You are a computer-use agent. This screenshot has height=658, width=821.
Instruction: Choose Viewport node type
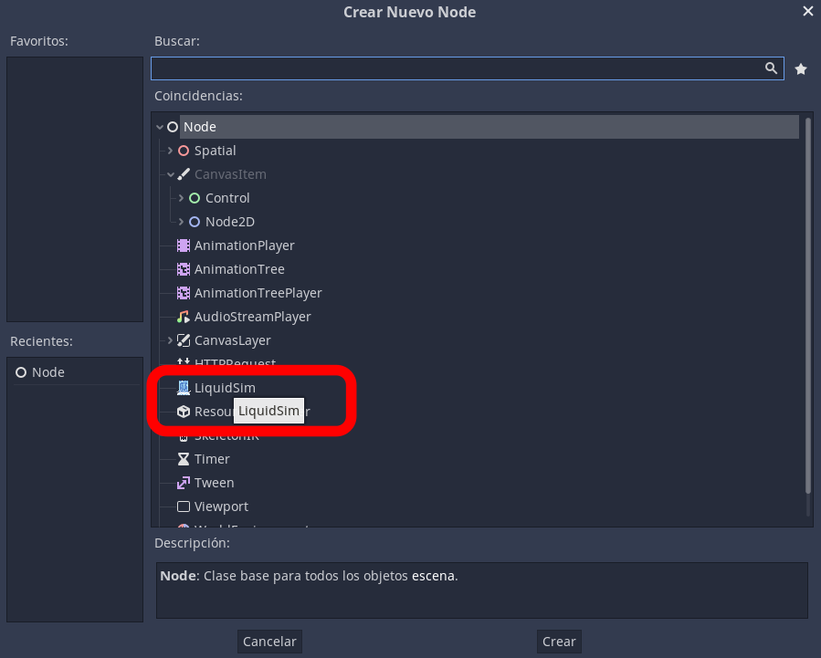click(x=221, y=507)
